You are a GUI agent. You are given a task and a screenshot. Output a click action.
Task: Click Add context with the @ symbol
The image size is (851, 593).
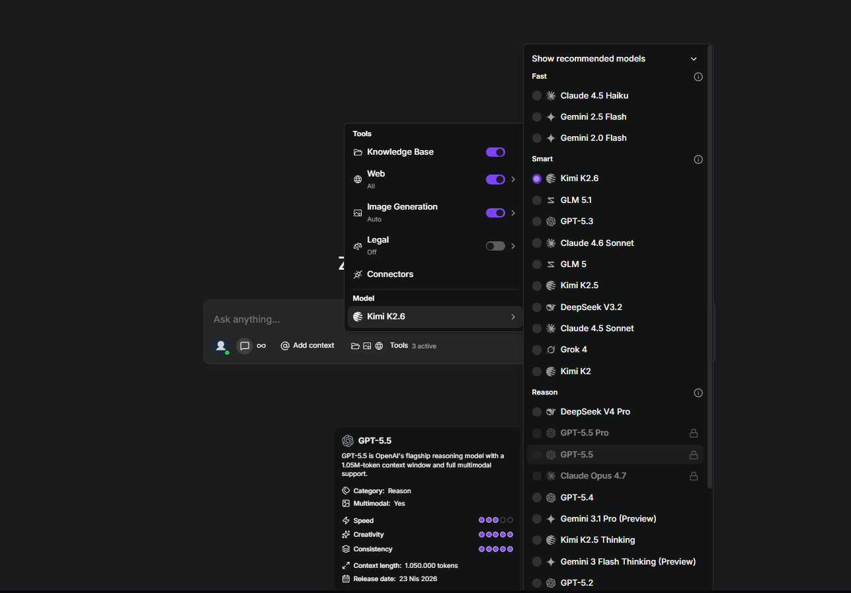[307, 346]
